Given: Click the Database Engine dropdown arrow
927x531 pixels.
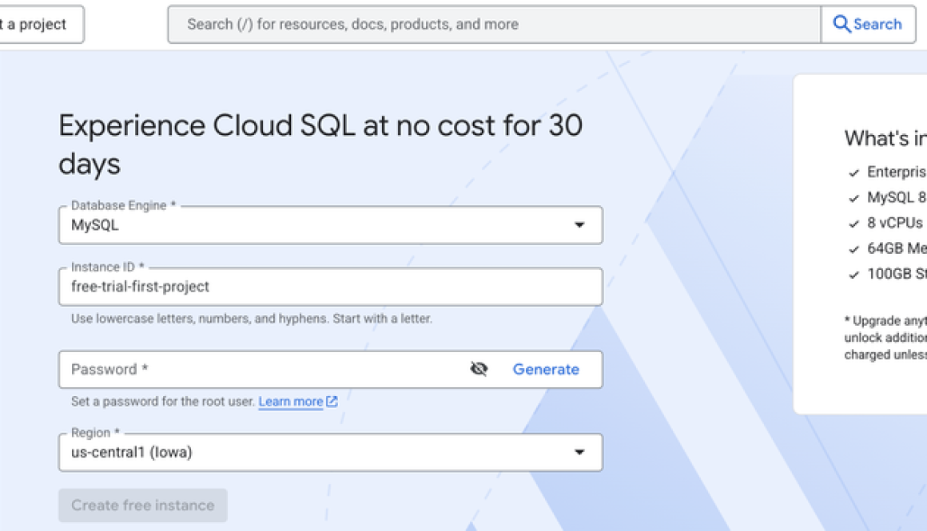Looking at the screenshot, I should pyautogui.click(x=579, y=224).
